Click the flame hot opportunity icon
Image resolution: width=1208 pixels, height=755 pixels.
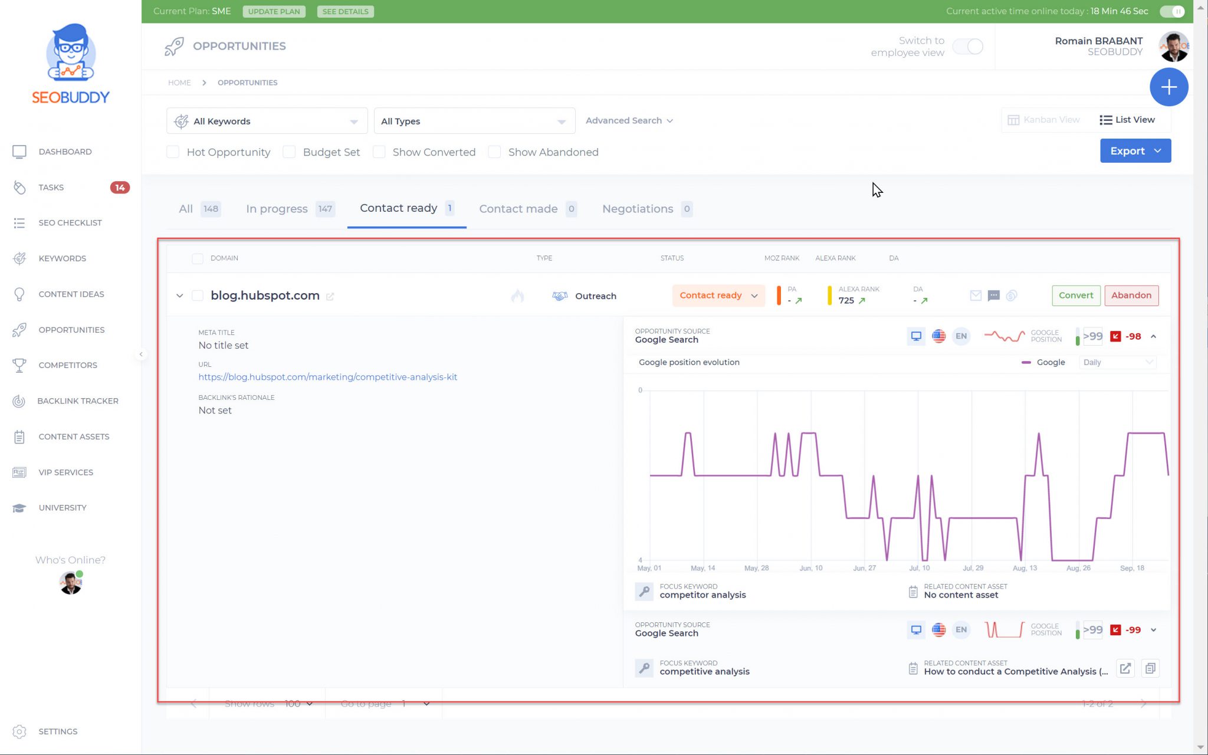518,297
